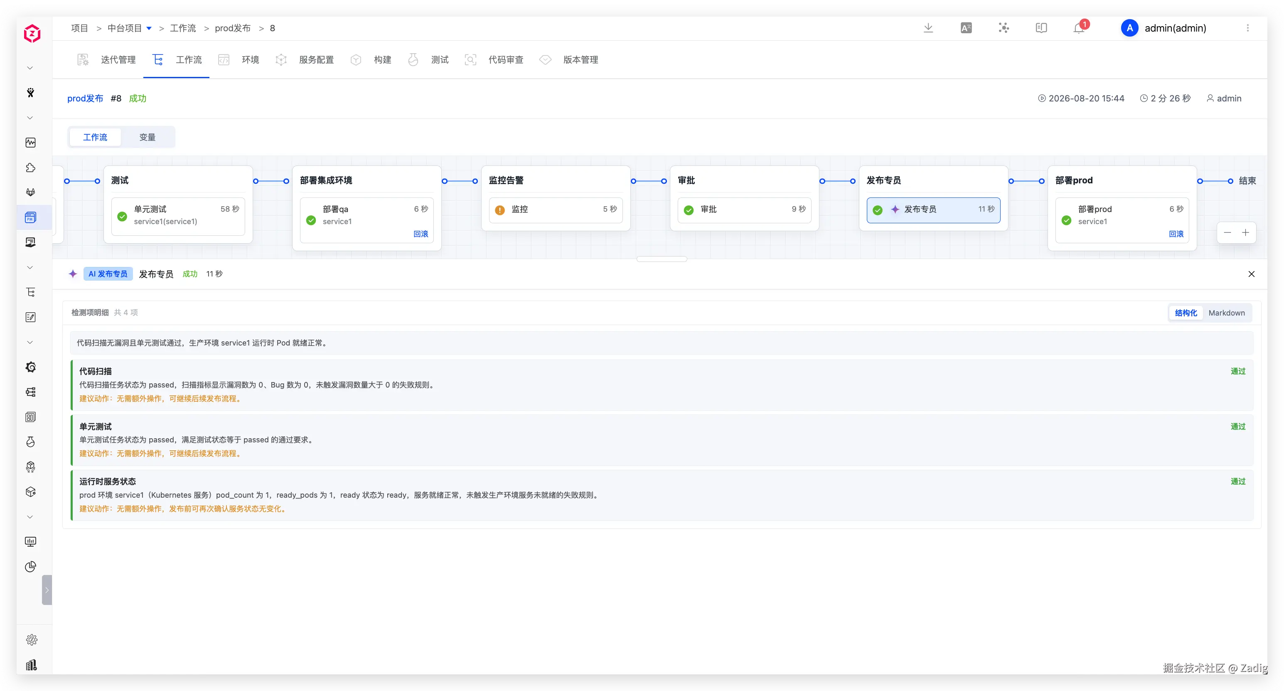Viewport: 1284px width, 691px height.
Task: Open the 测试 tab in the top navigation
Action: coord(428,60)
